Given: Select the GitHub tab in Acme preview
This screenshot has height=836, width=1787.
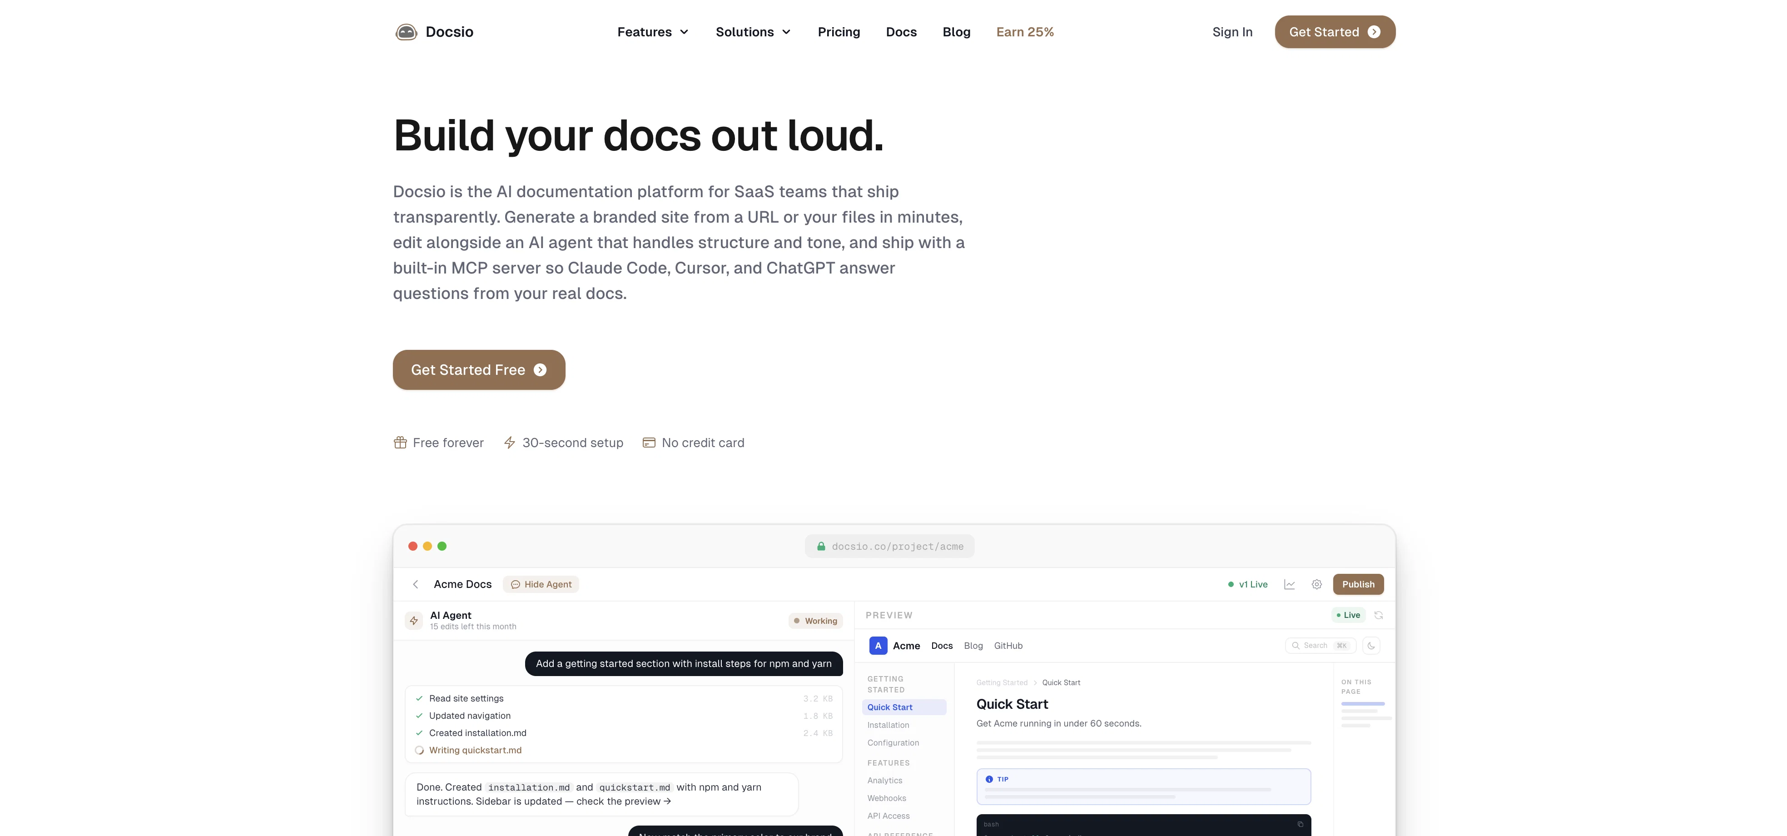Looking at the screenshot, I should [x=1009, y=646].
